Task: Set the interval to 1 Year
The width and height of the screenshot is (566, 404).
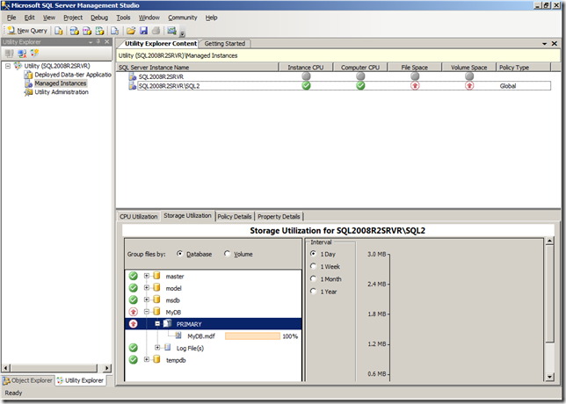Action: (x=314, y=291)
